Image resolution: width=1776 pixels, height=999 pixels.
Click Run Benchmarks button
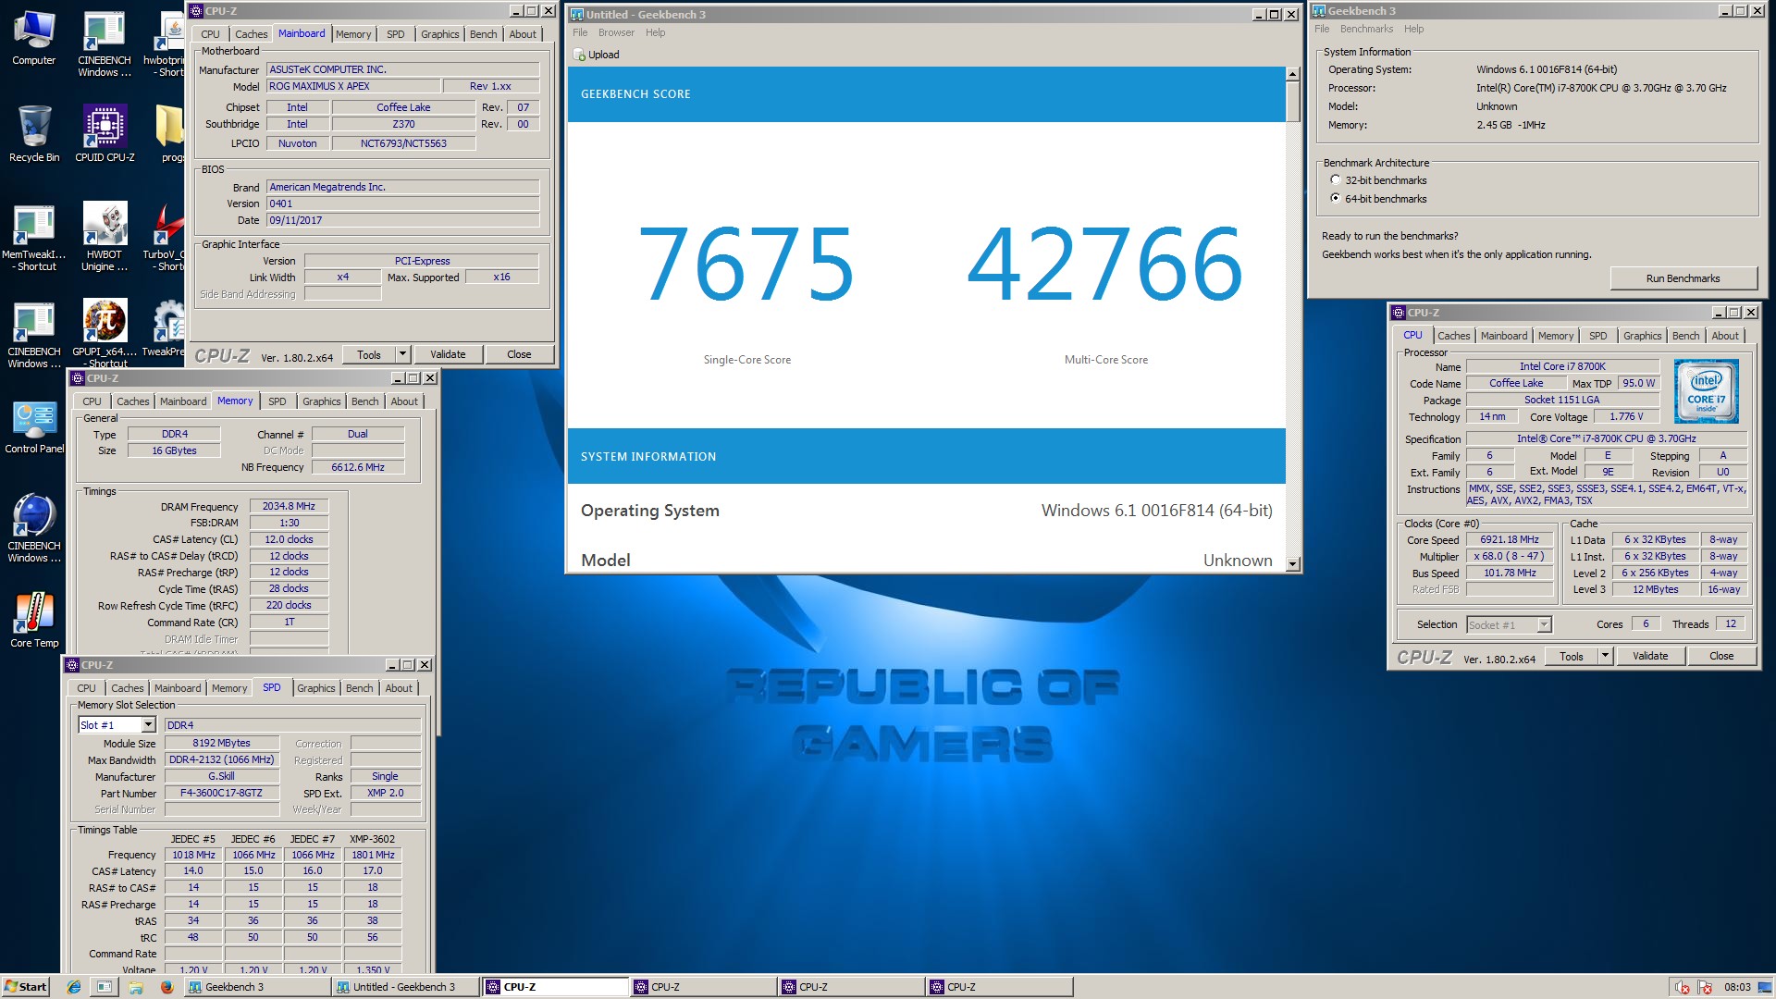click(x=1683, y=278)
